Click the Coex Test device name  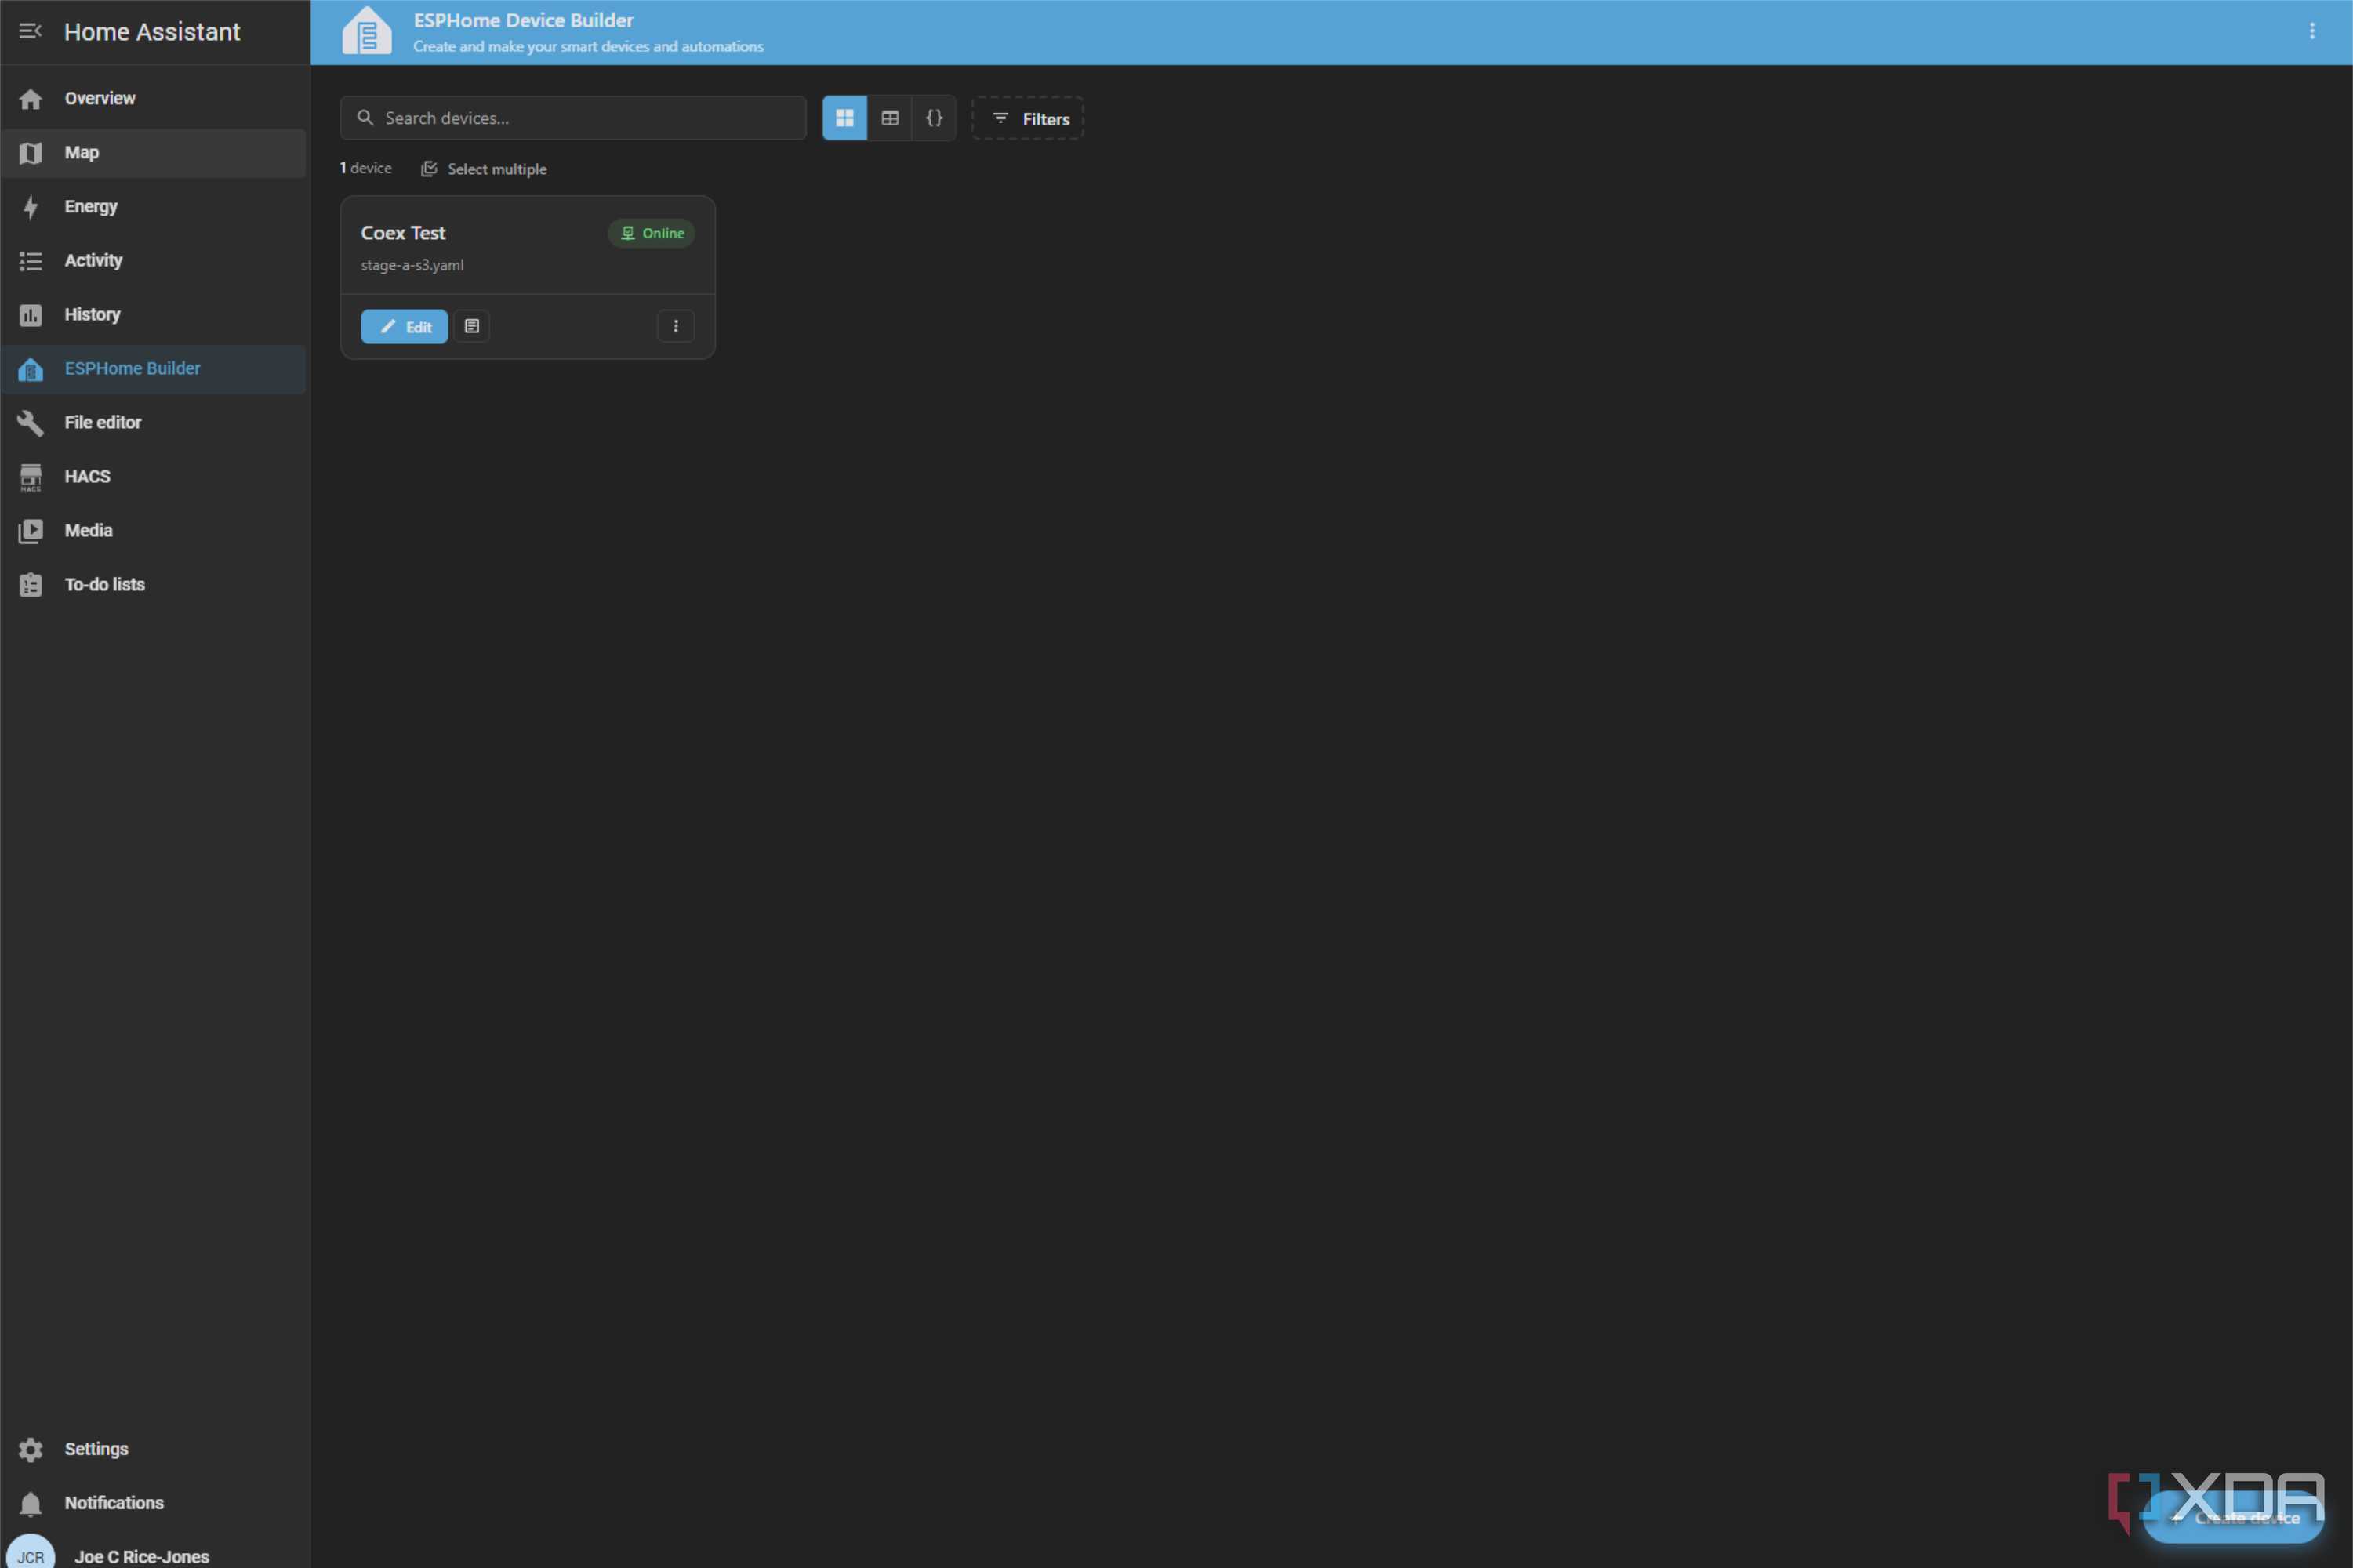click(x=403, y=232)
